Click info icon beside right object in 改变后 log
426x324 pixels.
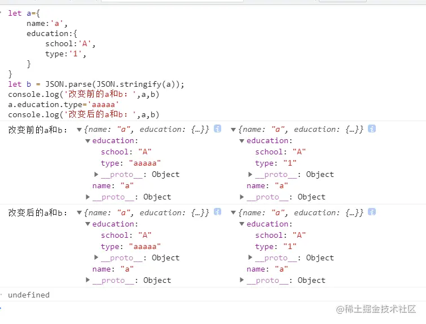(372, 212)
